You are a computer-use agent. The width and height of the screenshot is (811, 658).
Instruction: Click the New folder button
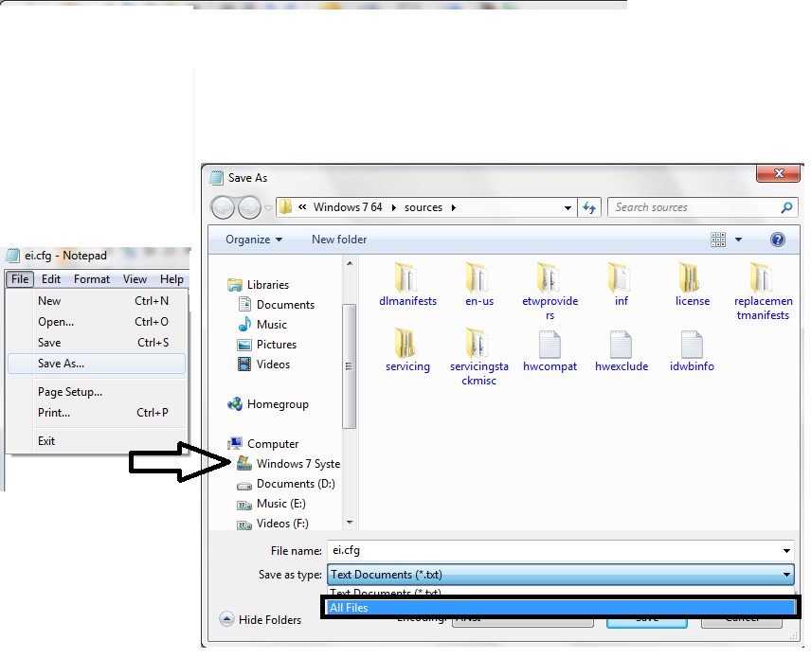[x=339, y=240]
